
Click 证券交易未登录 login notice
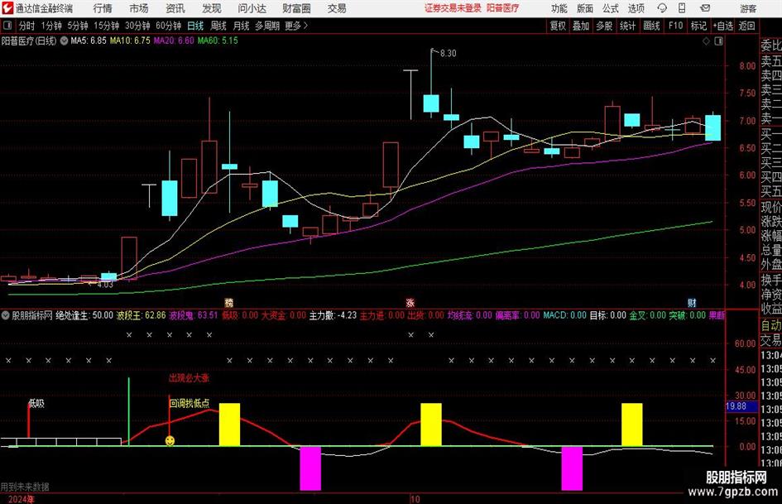click(x=453, y=8)
